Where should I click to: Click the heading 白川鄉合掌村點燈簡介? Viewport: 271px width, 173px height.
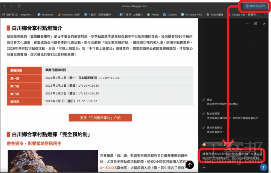pyautogui.click(x=37, y=28)
